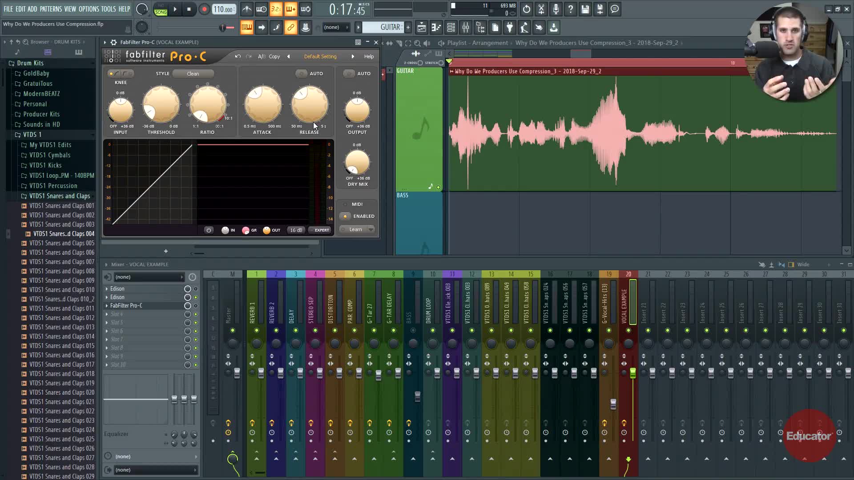Click the Save project floppy icon

(585, 9)
